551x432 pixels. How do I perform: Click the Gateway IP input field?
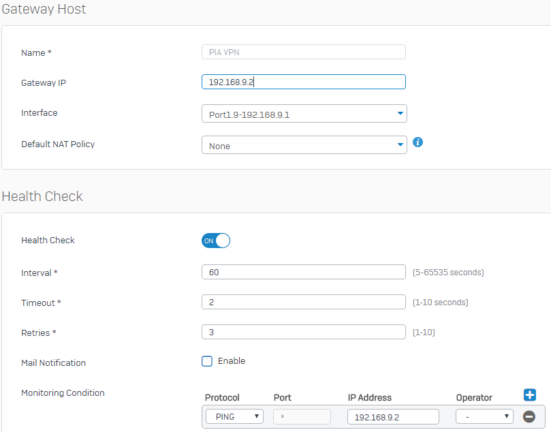coord(304,82)
